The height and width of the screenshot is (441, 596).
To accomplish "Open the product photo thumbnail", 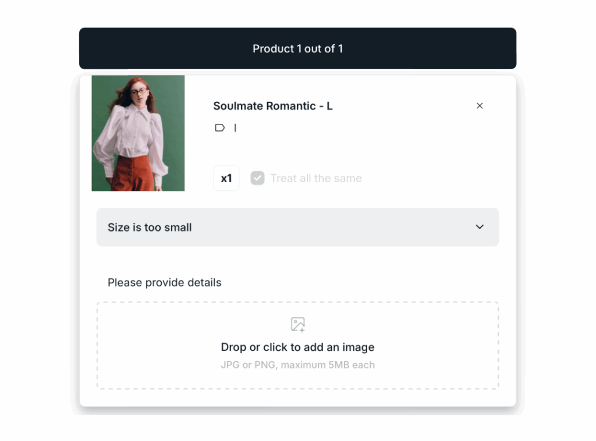I will 138,133.
